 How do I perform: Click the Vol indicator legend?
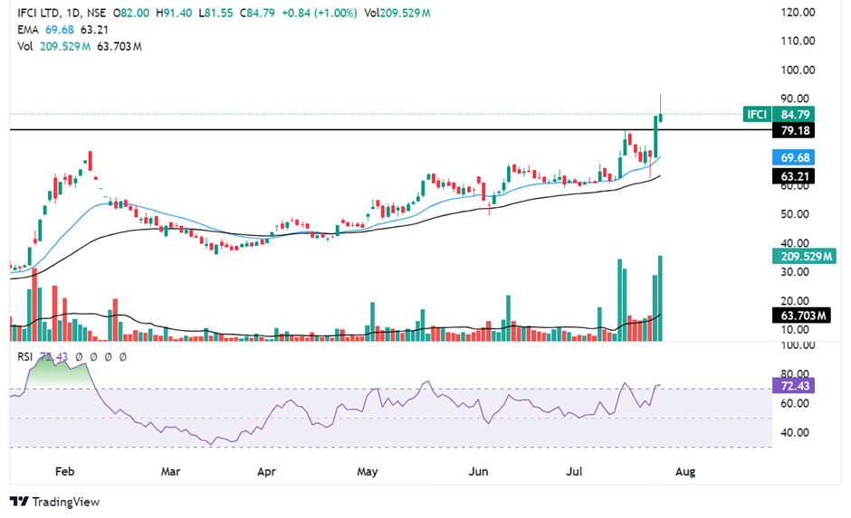[x=26, y=45]
